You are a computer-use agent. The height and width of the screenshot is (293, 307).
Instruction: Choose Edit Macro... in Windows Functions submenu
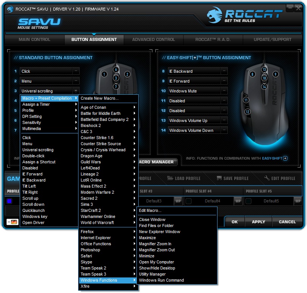177,210
